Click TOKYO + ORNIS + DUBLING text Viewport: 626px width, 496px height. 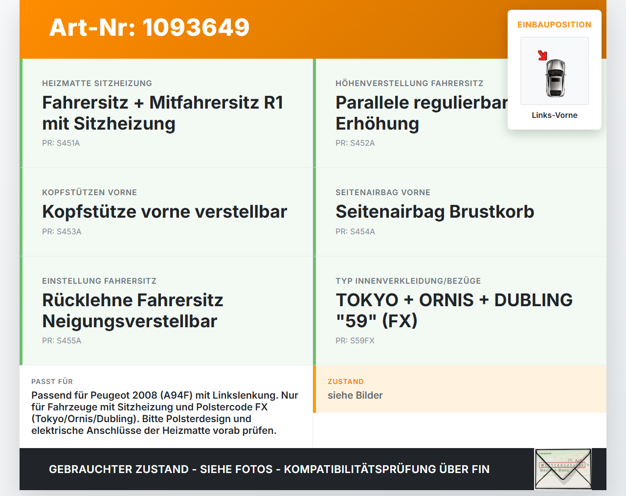pos(454,300)
